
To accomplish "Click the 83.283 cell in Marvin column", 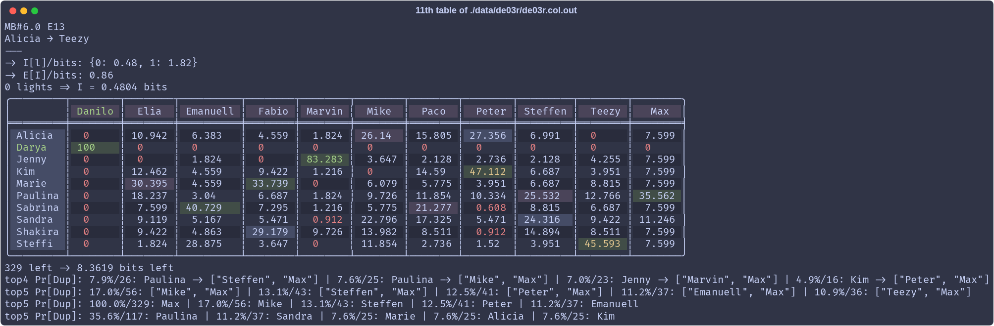I will pyautogui.click(x=325, y=159).
